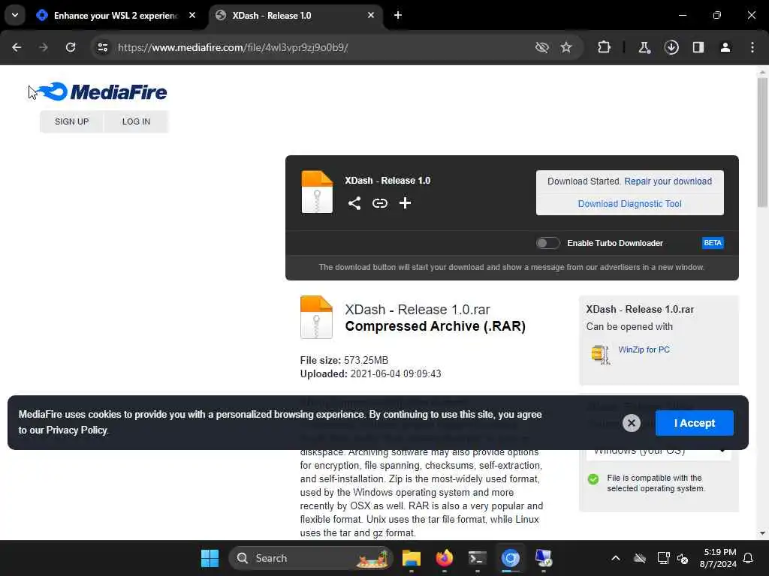Go forward with browser forward arrow
The image size is (769, 576).
(x=44, y=47)
